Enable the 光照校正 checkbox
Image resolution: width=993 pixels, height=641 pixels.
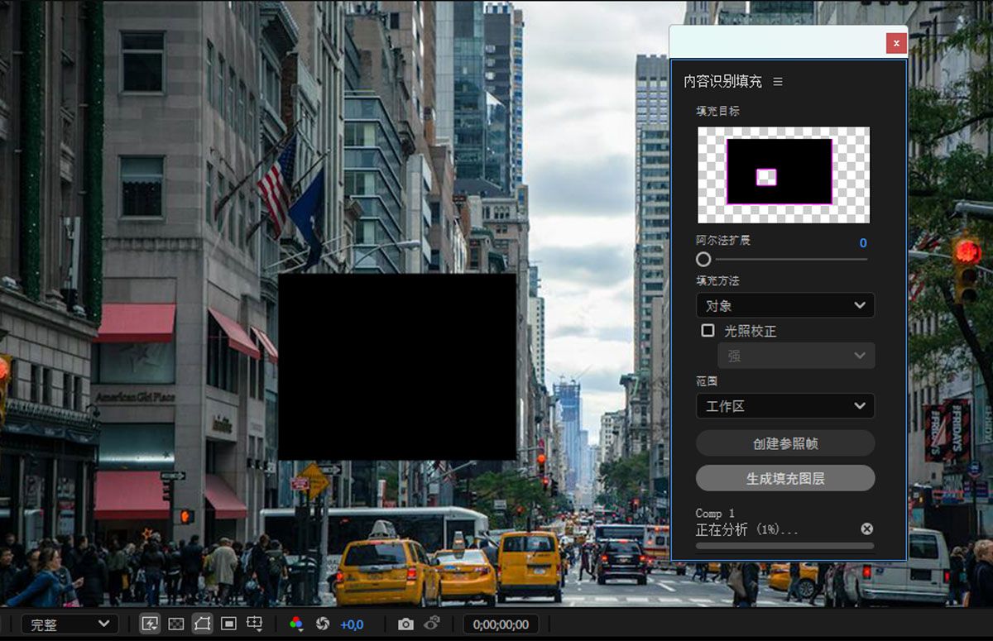click(708, 330)
